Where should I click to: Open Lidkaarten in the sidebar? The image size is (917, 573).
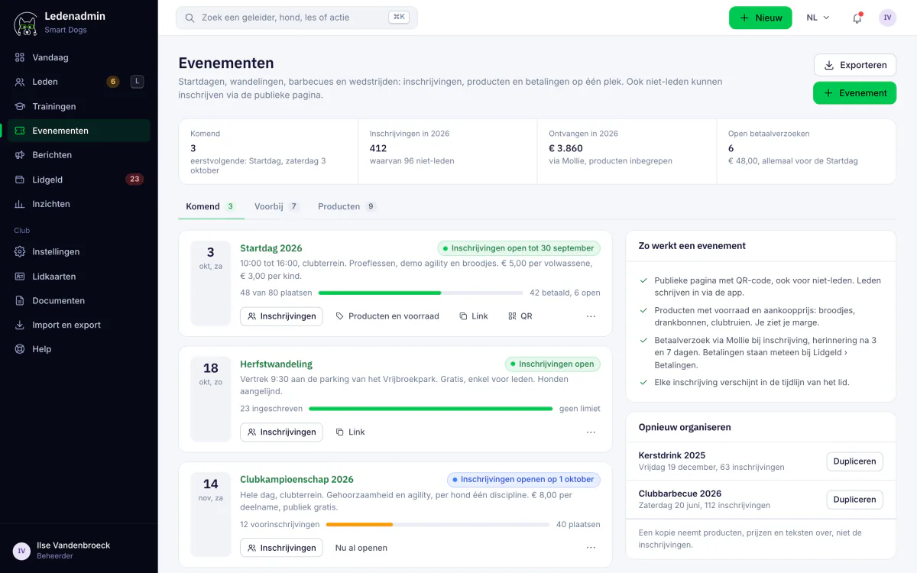79,276
